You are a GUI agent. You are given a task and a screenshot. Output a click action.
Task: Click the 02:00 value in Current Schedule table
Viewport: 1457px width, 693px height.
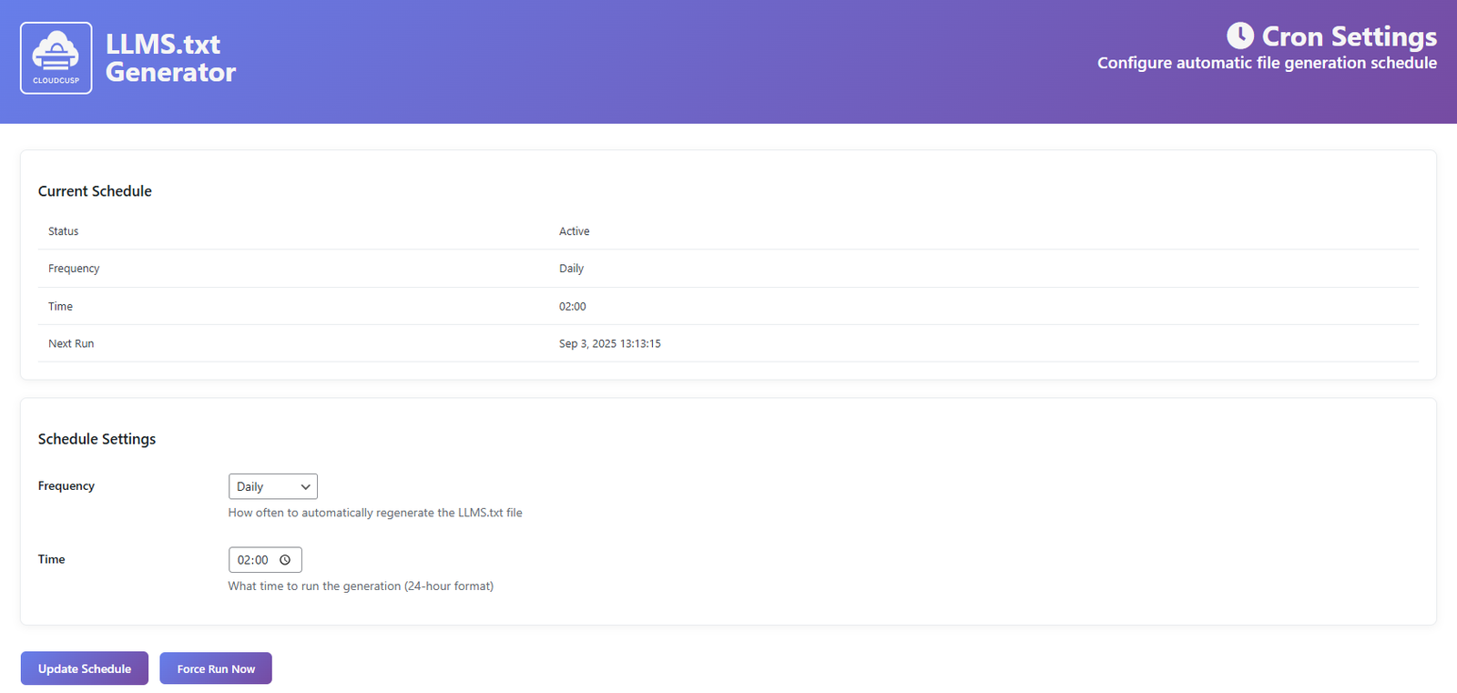572,307
